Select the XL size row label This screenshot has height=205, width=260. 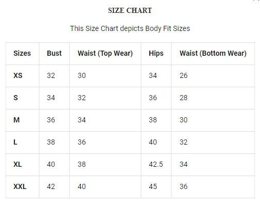tap(18, 164)
